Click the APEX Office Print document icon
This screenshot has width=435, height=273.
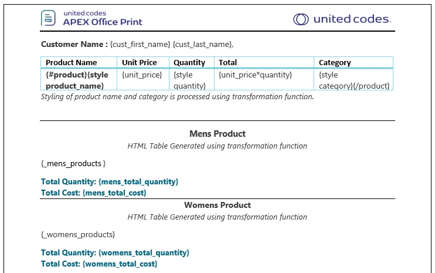pos(48,18)
